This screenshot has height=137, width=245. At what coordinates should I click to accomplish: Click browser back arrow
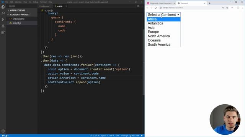tap(147, 8)
